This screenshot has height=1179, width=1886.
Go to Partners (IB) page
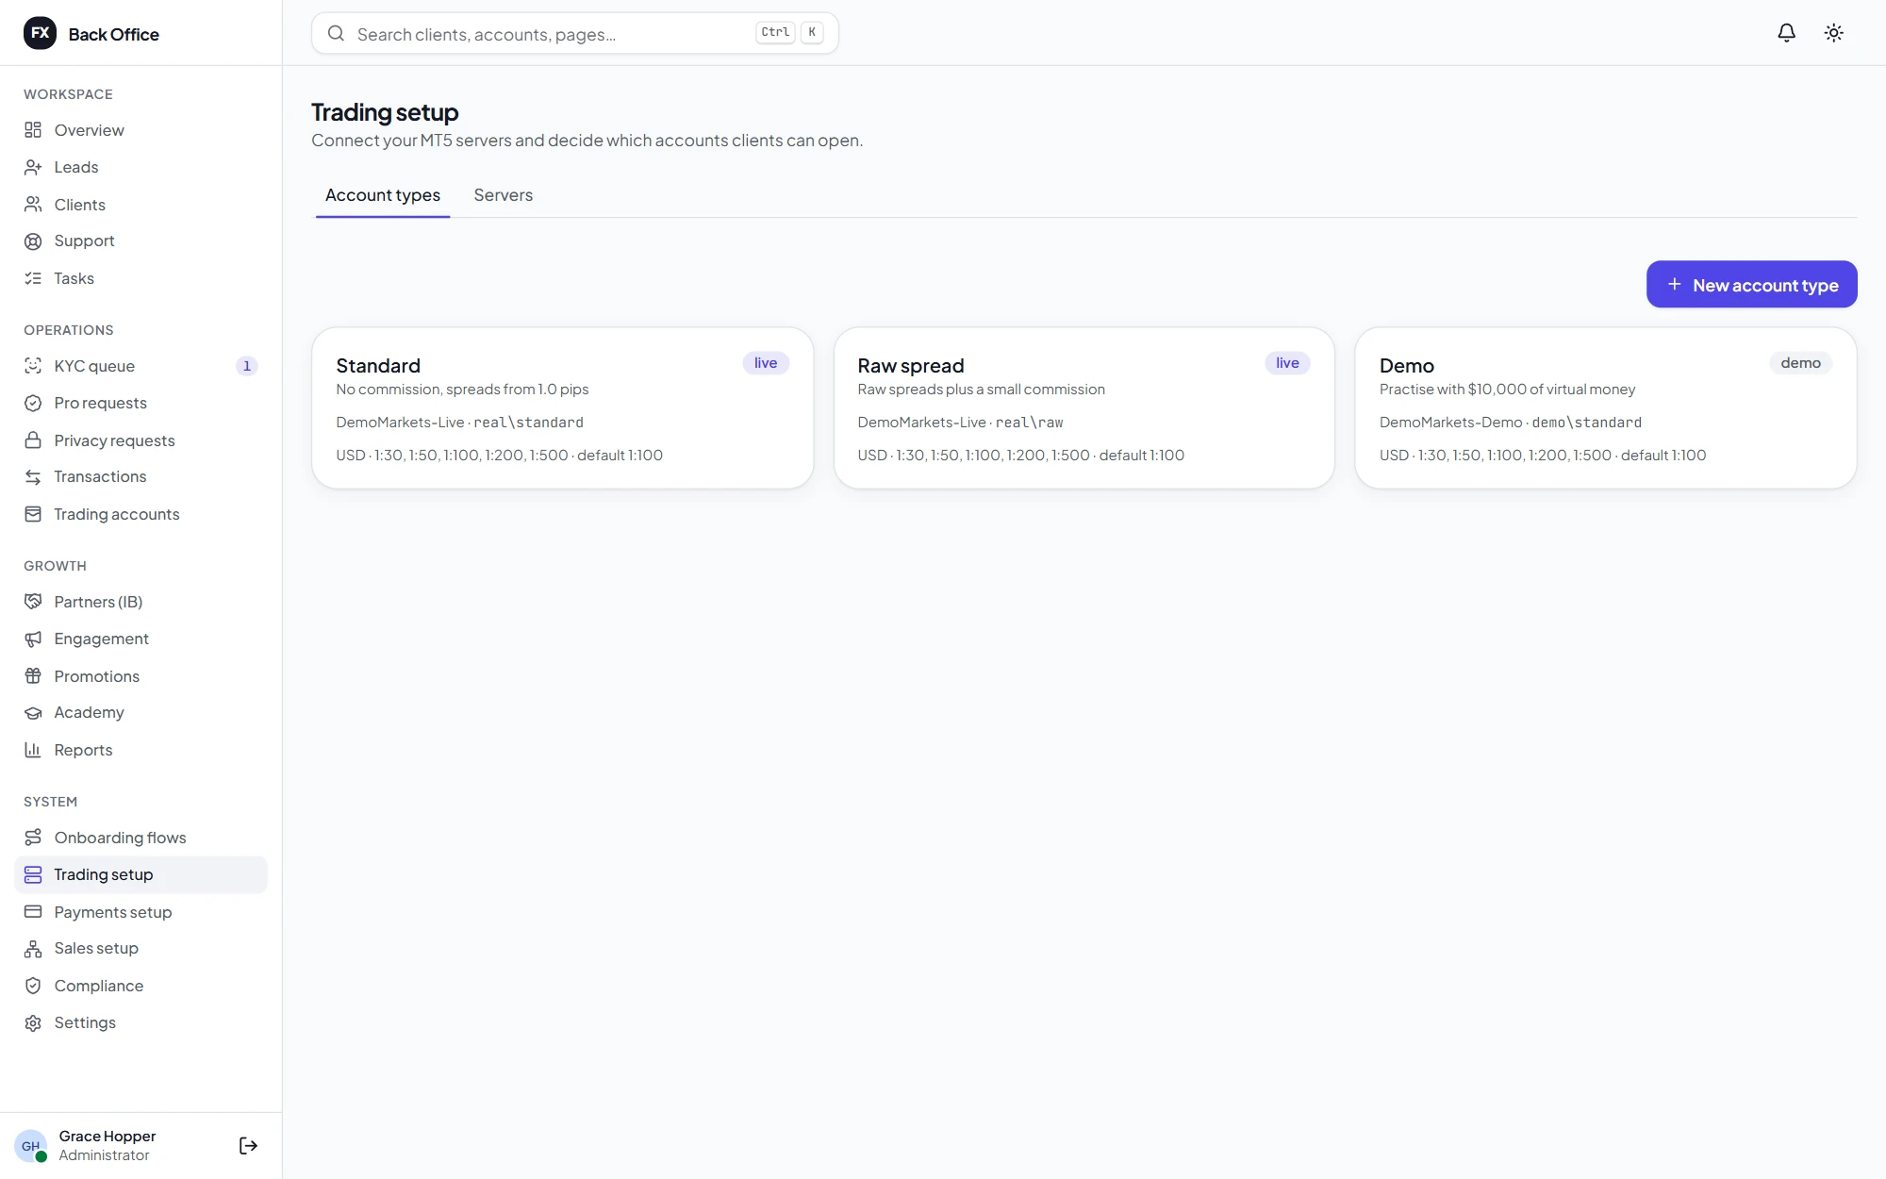(141, 602)
